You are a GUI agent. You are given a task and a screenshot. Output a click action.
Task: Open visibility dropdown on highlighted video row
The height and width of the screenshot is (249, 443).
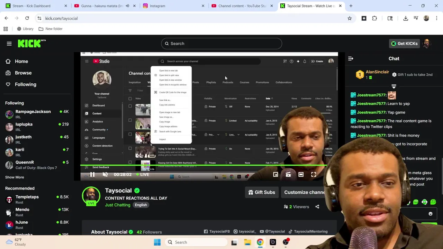pos(218,135)
